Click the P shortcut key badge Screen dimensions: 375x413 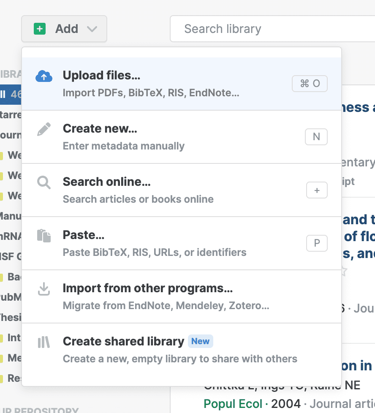tap(317, 243)
